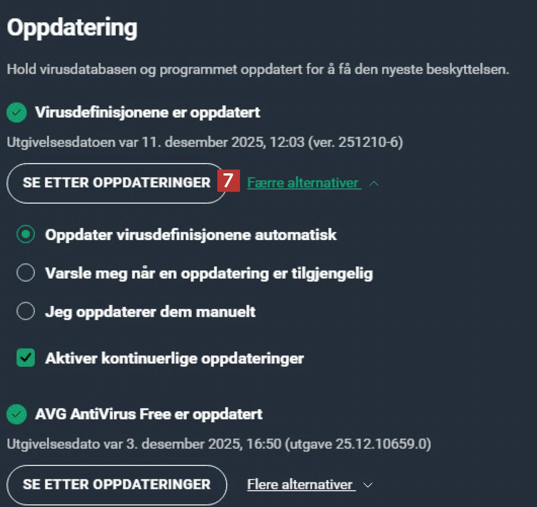Collapse options using the upward chevron arrow

pos(374,184)
